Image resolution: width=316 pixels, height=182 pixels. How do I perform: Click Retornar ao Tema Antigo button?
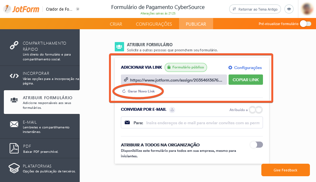pos(255,9)
